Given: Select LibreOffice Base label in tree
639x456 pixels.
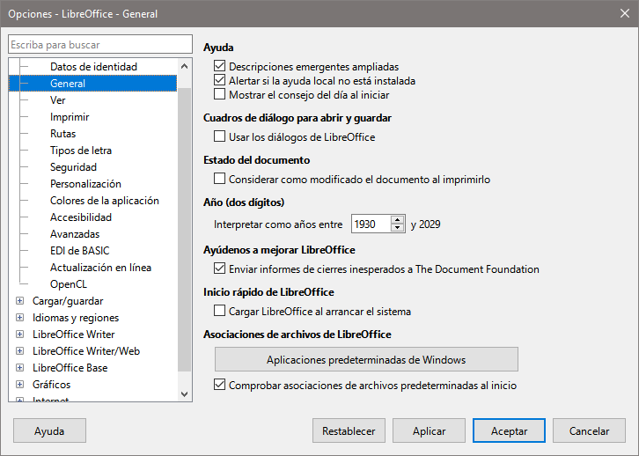Looking at the screenshot, I should point(70,368).
